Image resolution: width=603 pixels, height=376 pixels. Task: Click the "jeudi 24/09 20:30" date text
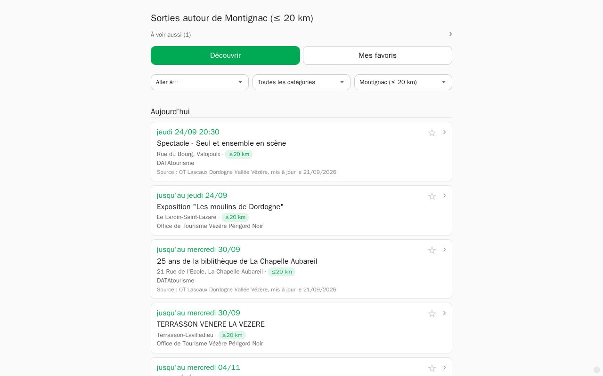click(188, 132)
